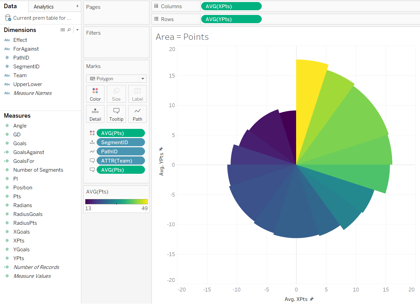Select the Radians measure

click(x=22, y=205)
